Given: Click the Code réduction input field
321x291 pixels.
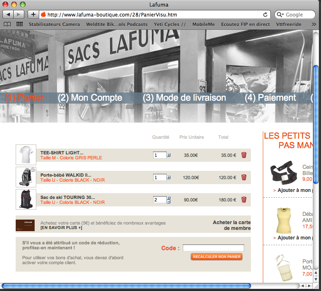Looking at the screenshot, I should pos(213,248).
